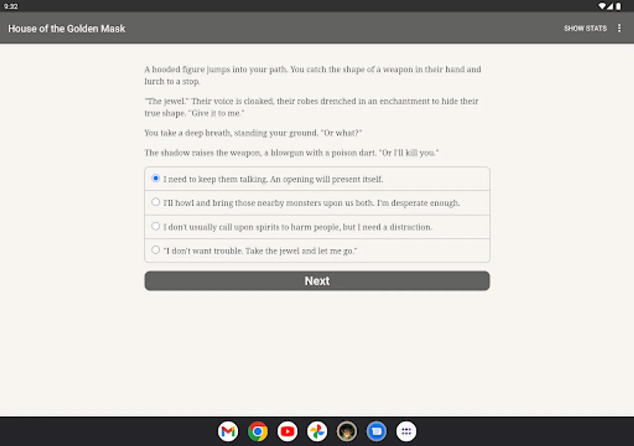Tap the game avatar icon in the dock
The height and width of the screenshot is (446, 634).
tap(347, 431)
